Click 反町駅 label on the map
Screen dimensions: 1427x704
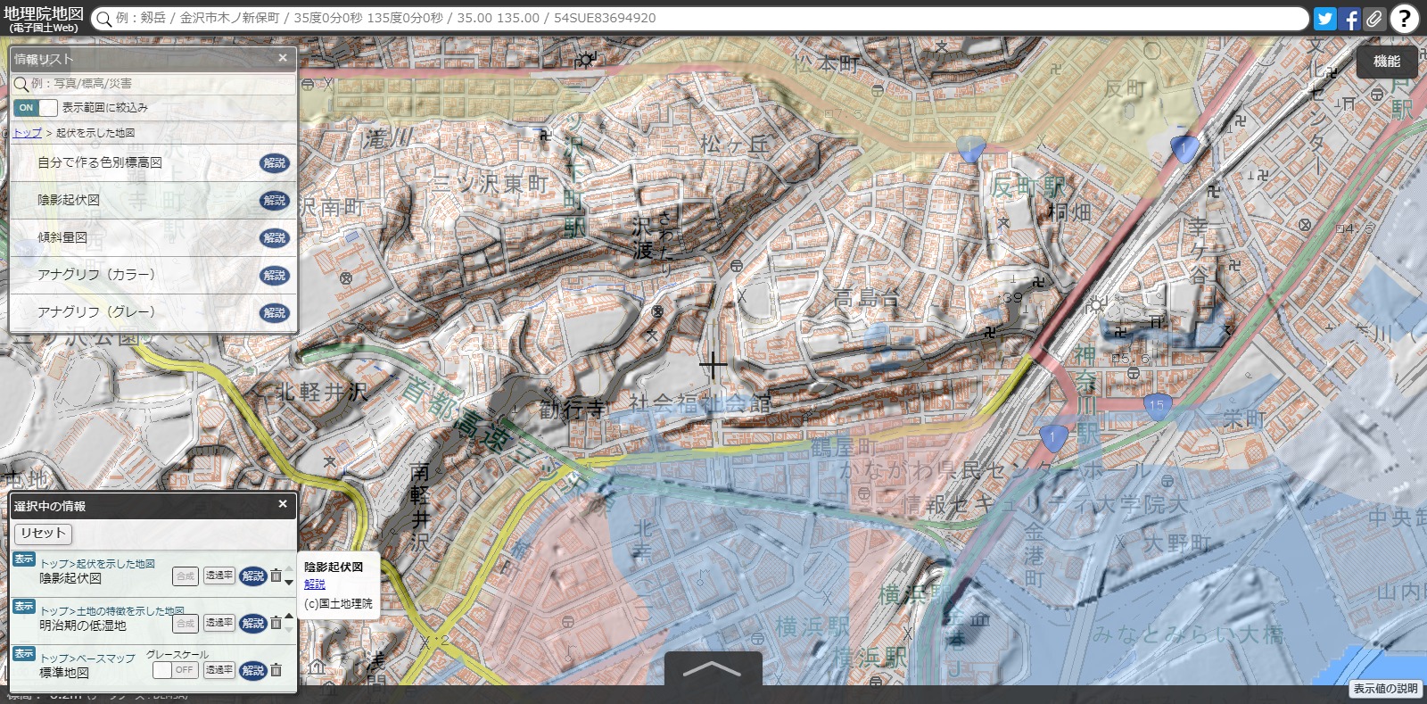(1028, 187)
